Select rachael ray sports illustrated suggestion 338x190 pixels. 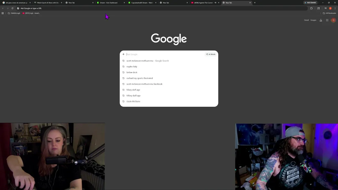(169, 78)
